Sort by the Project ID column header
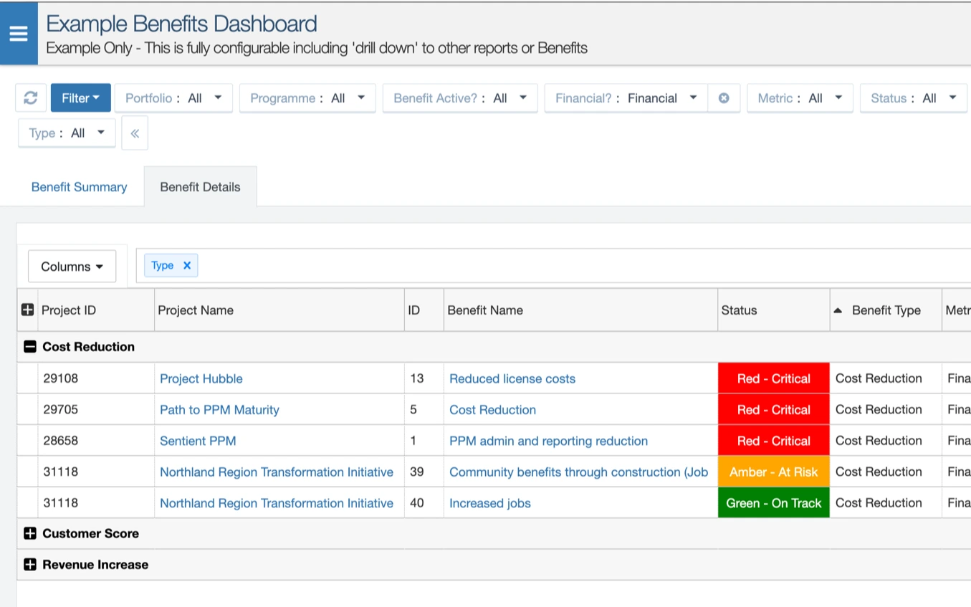The height and width of the screenshot is (607, 971). coord(96,310)
